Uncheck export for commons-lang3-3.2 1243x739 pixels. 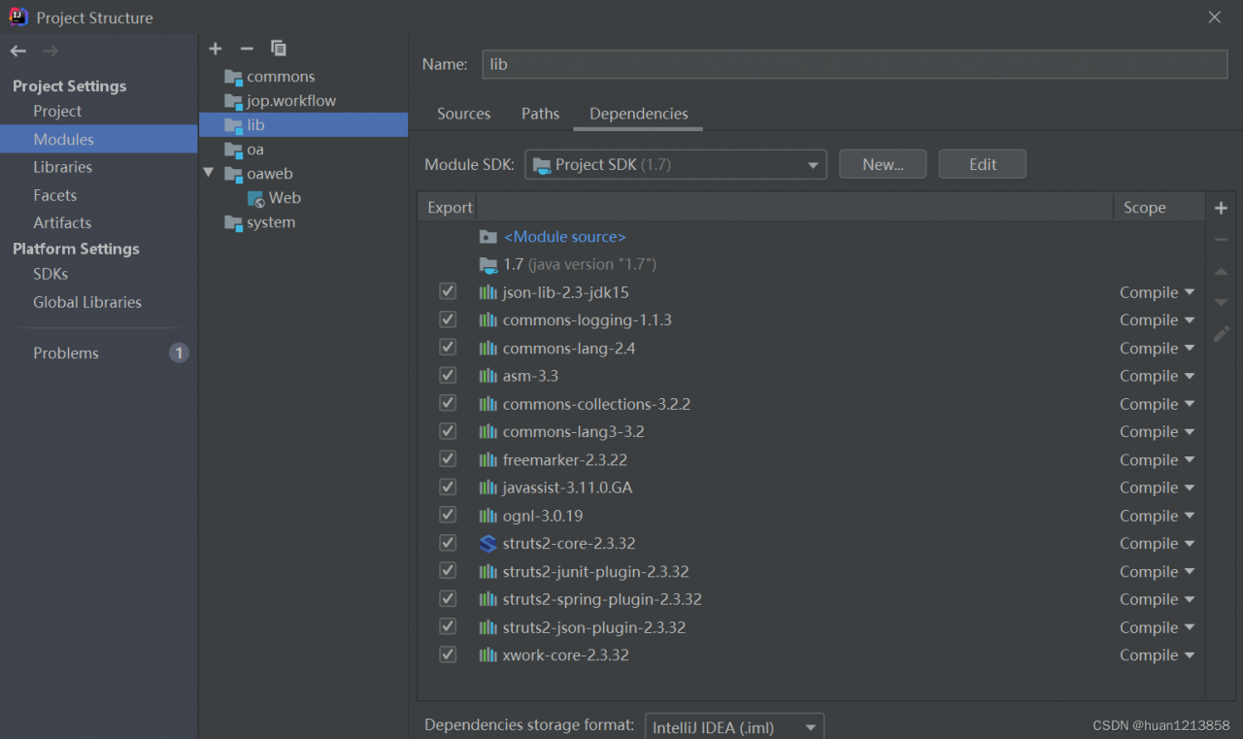448,431
